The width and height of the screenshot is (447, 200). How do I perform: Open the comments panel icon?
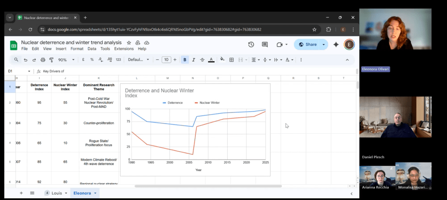[x=265, y=44]
